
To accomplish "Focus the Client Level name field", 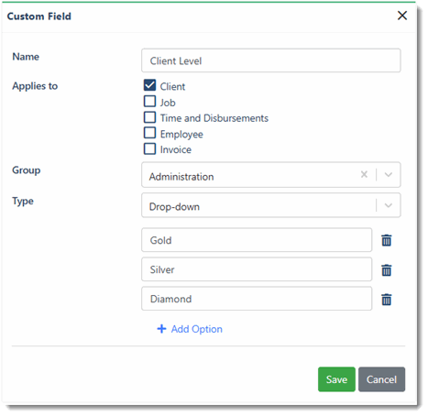I will (270, 60).
